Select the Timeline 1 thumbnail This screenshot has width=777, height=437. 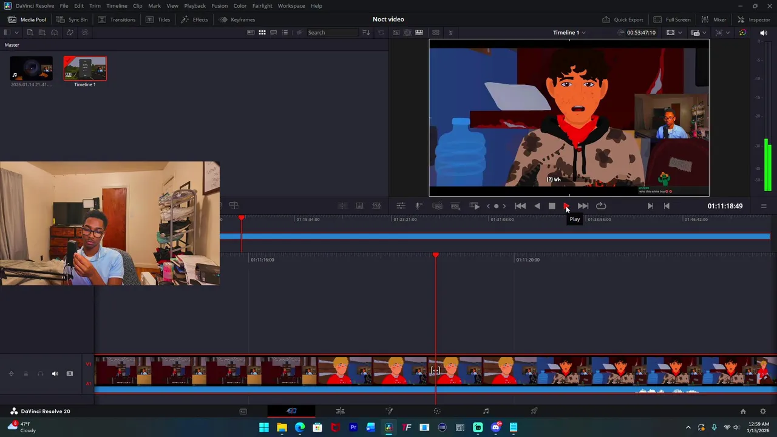click(x=85, y=69)
